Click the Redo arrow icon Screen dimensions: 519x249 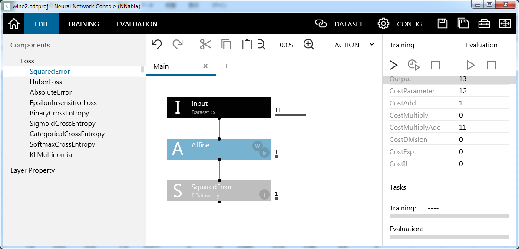coord(178,45)
